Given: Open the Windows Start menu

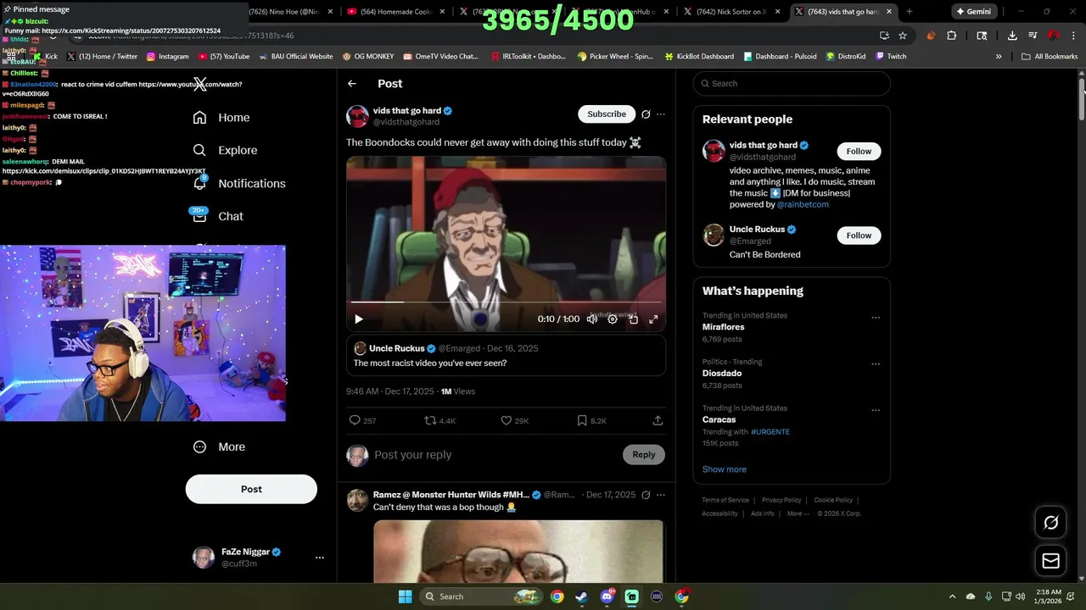Looking at the screenshot, I should pos(405,596).
